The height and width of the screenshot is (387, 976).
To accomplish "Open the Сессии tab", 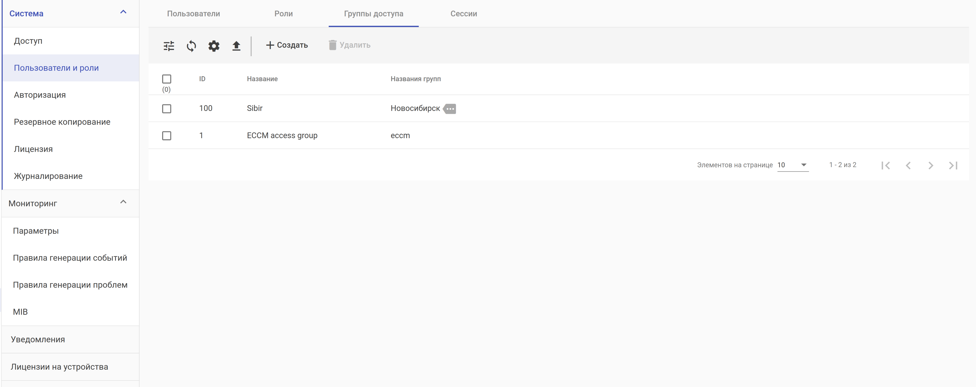I will pyautogui.click(x=463, y=14).
